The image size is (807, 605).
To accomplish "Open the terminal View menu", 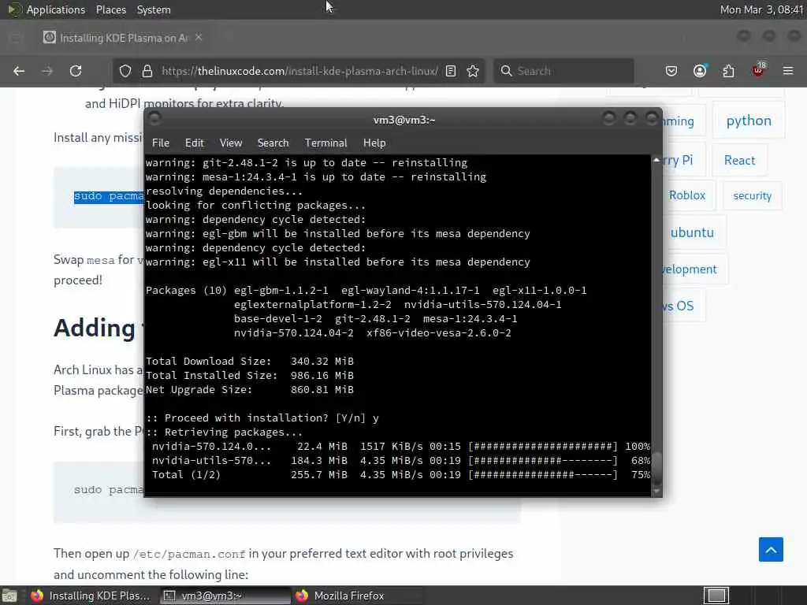I will point(231,143).
